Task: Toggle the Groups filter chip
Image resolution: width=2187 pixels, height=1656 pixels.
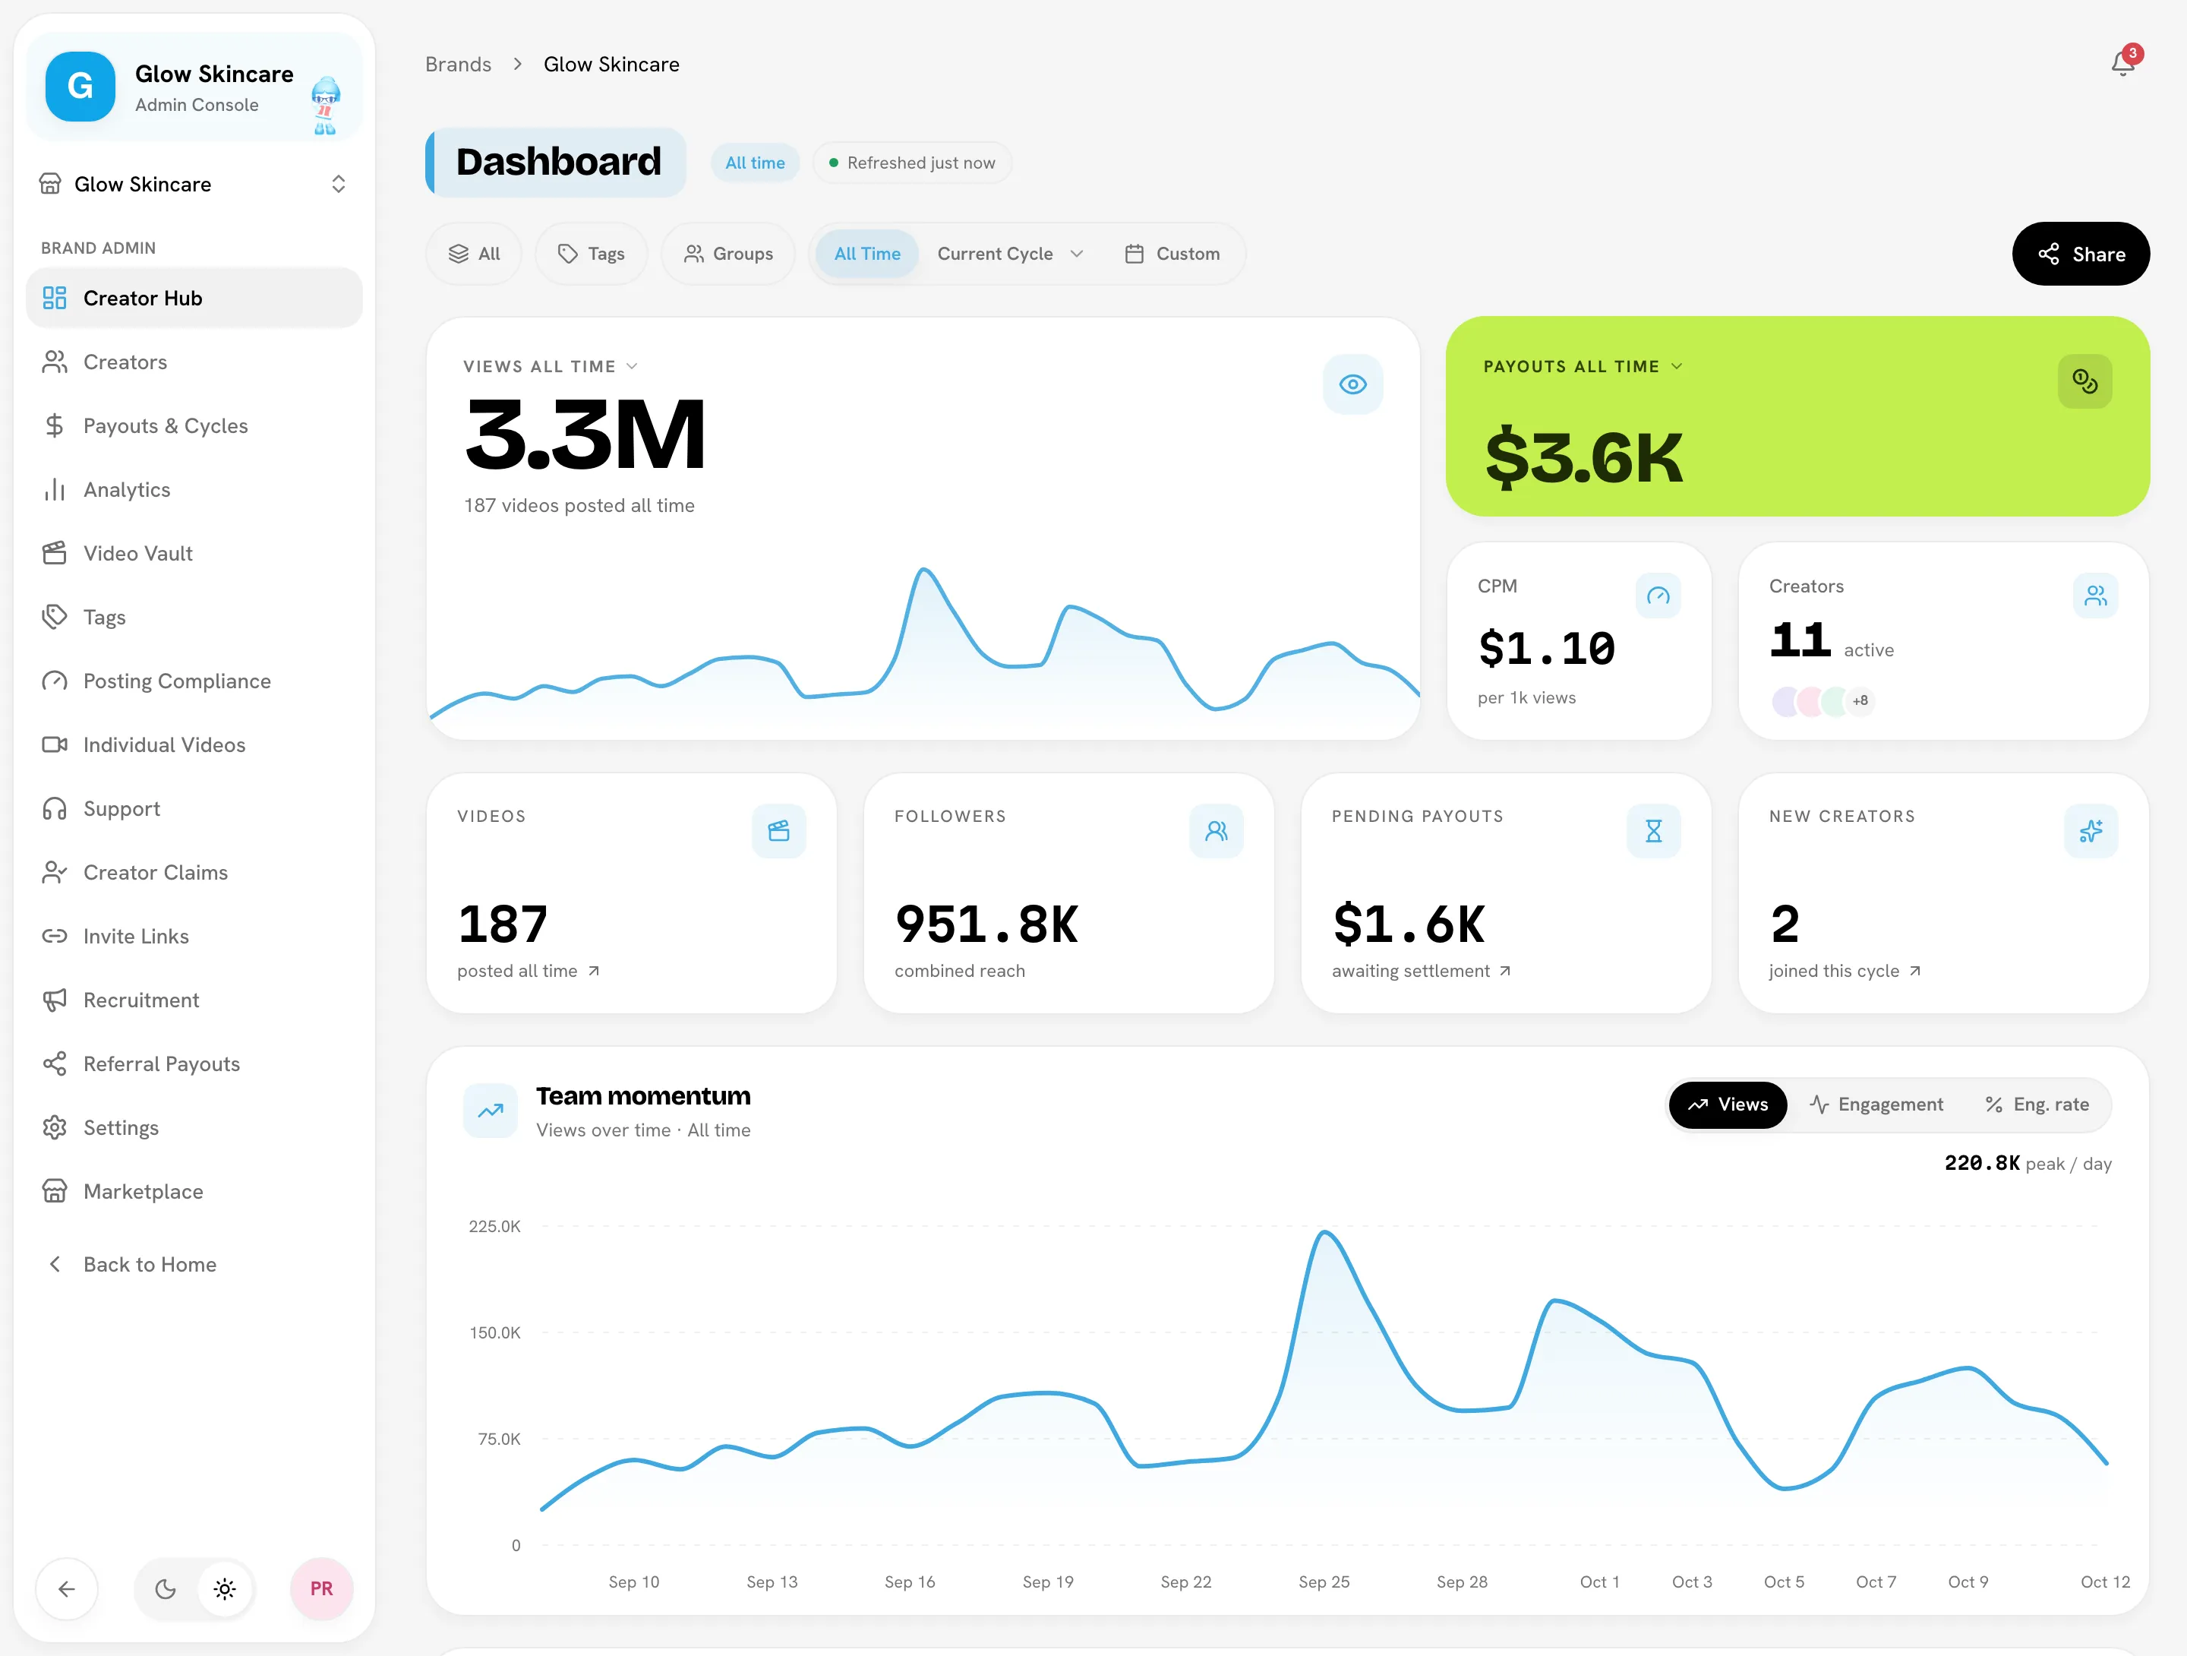Action: tap(729, 254)
